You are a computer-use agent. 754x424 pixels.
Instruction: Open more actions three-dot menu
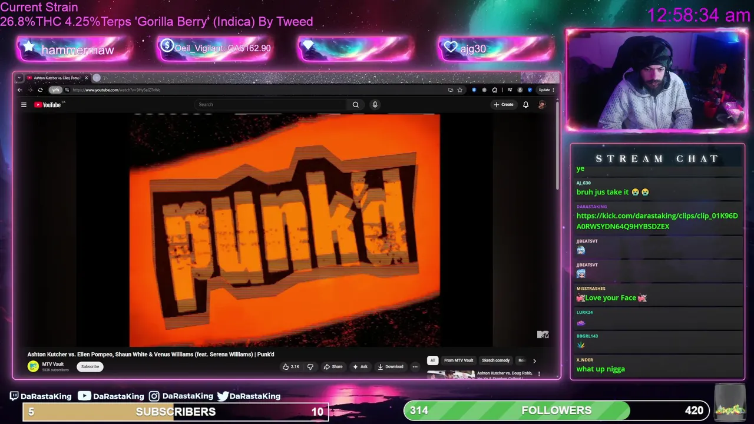[x=415, y=366]
